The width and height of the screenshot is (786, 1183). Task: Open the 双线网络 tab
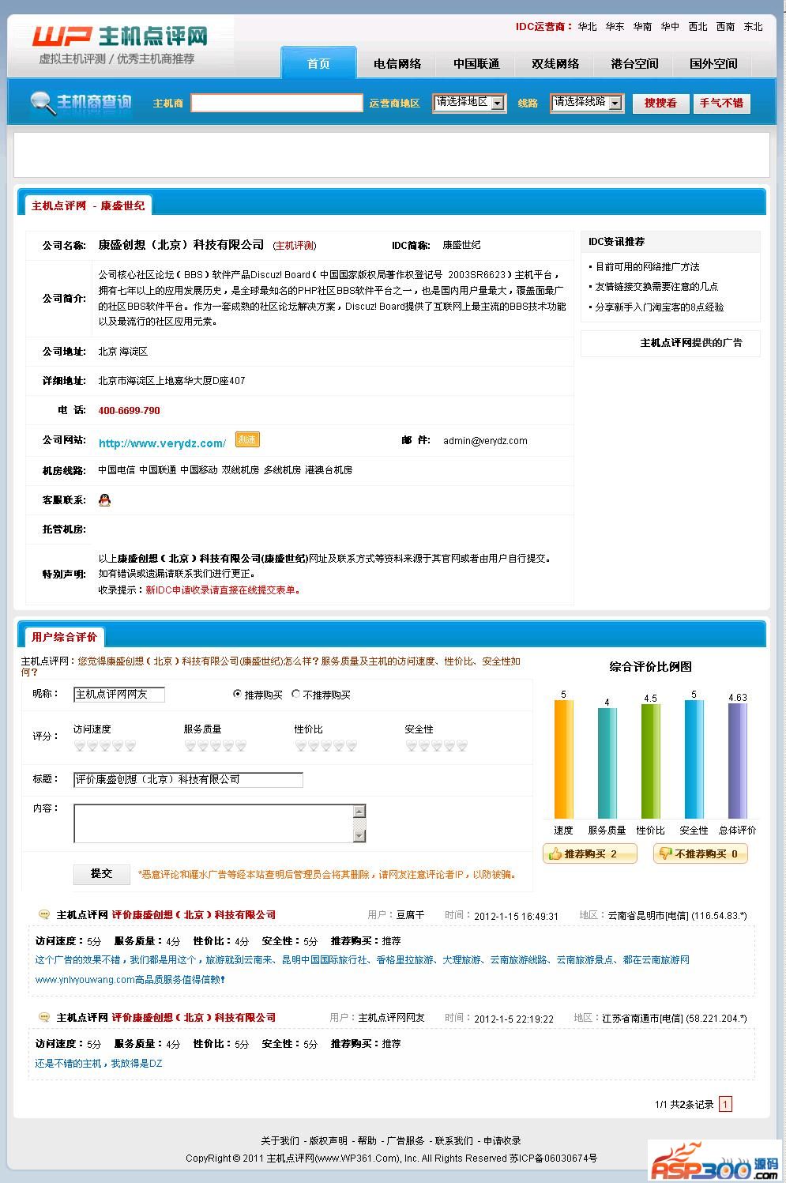pos(555,63)
